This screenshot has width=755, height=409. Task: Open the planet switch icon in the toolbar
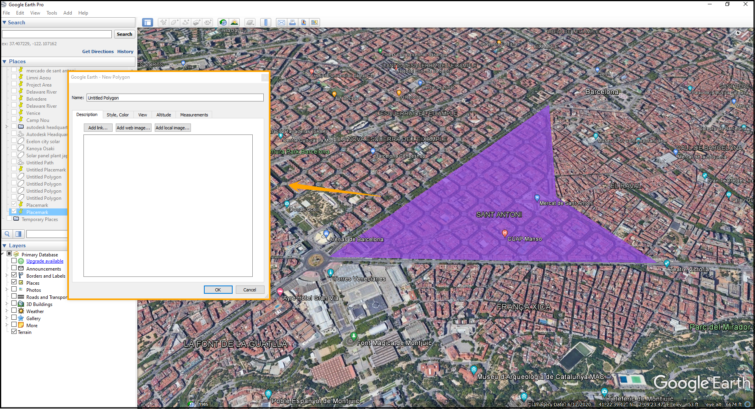click(x=250, y=22)
